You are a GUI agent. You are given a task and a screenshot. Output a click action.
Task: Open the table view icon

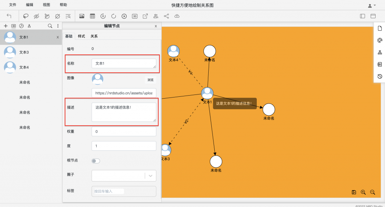pyautogui.click(x=92, y=16)
